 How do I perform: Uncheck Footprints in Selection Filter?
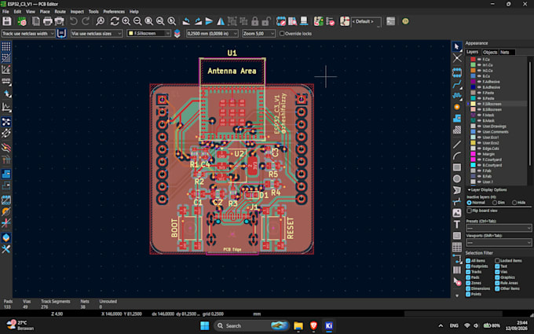click(x=468, y=266)
